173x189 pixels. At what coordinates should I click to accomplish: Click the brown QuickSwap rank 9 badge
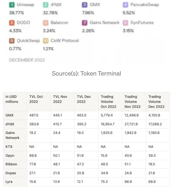point(12,41)
